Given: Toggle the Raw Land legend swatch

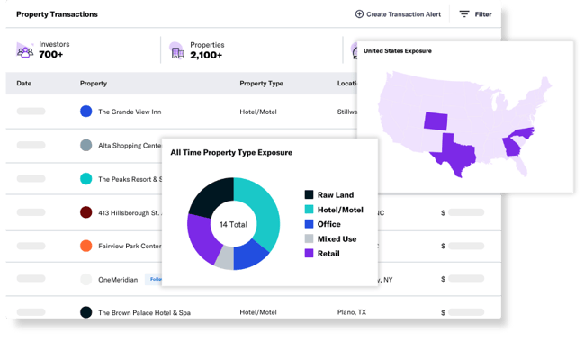Looking at the screenshot, I should pyautogui.click(x=309, y=194).
